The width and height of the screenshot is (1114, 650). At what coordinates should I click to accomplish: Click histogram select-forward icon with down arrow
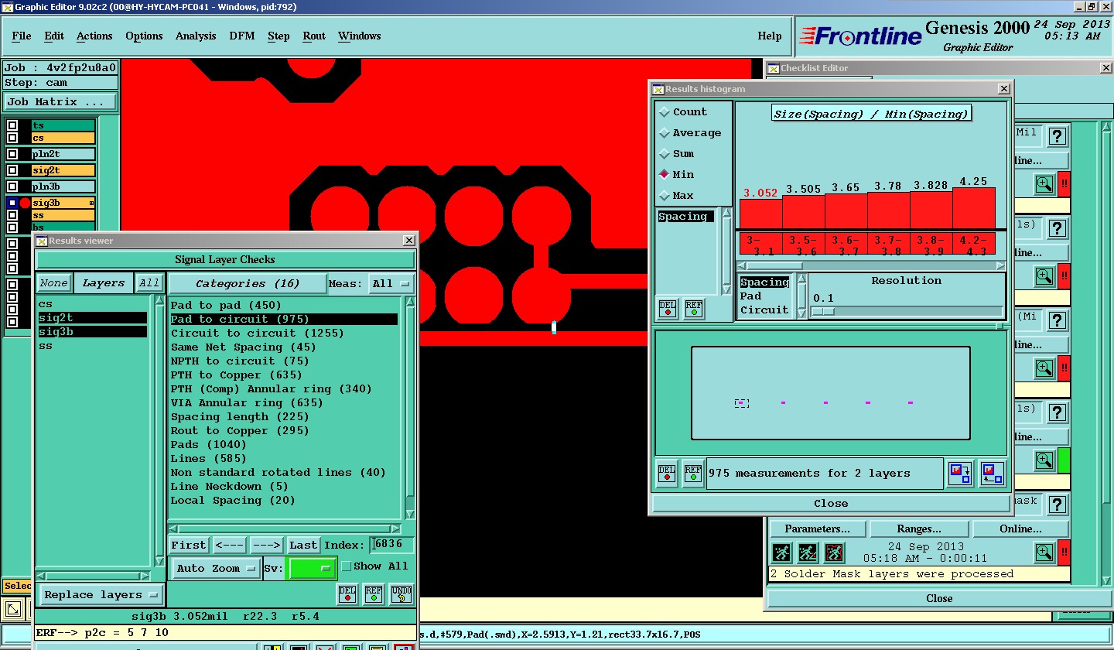960,473
